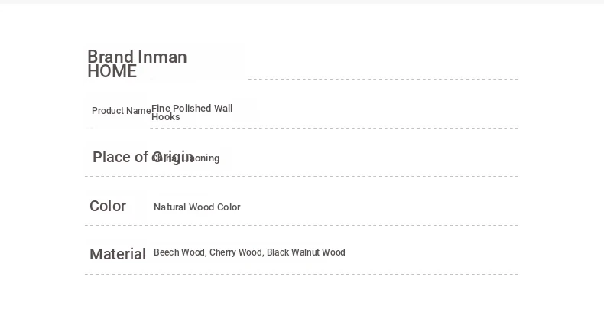The image size is (604, 332).
Task: Click "Beech Wood" in the materials list
Action: pos(180,252)
